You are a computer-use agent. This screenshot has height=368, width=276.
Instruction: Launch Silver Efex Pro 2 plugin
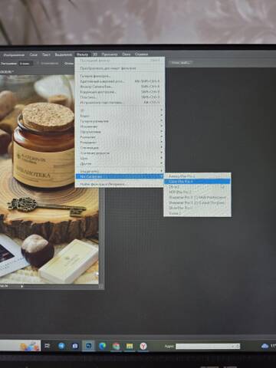[197, 208]
